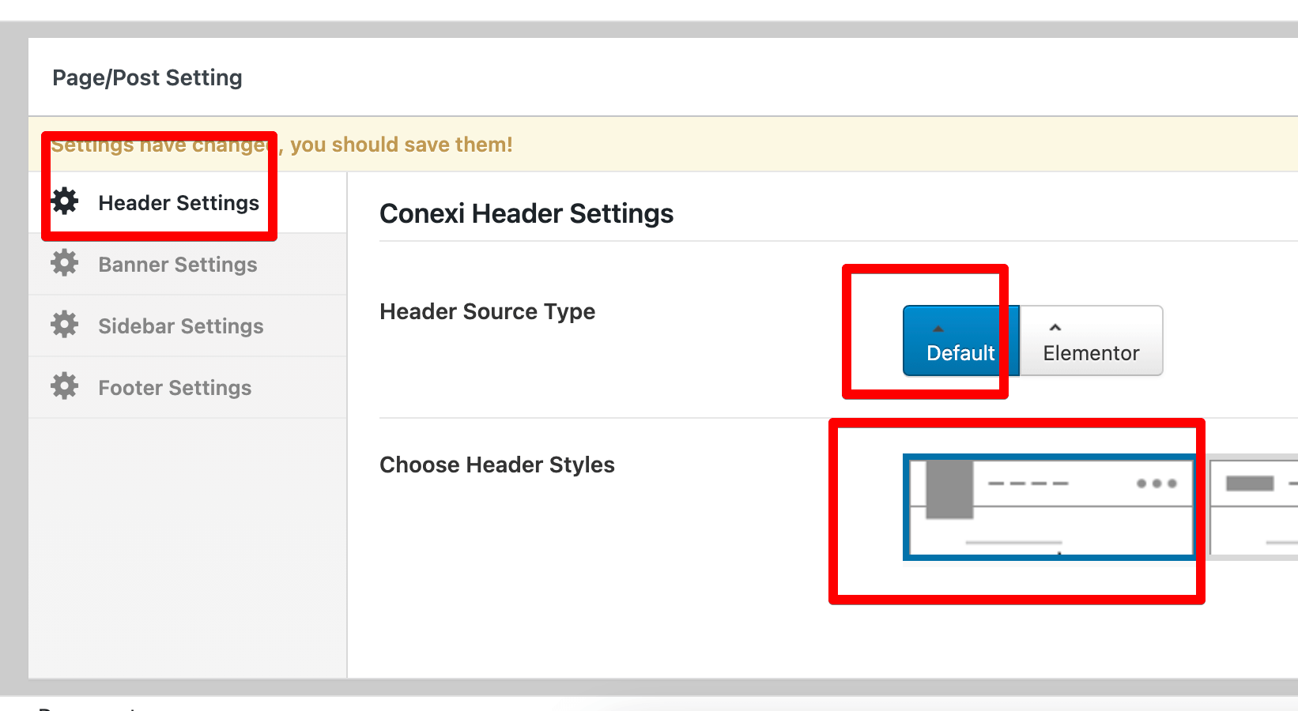Click the gear icon beside Header Settings

pyautogui.click(x=65, y=202)
